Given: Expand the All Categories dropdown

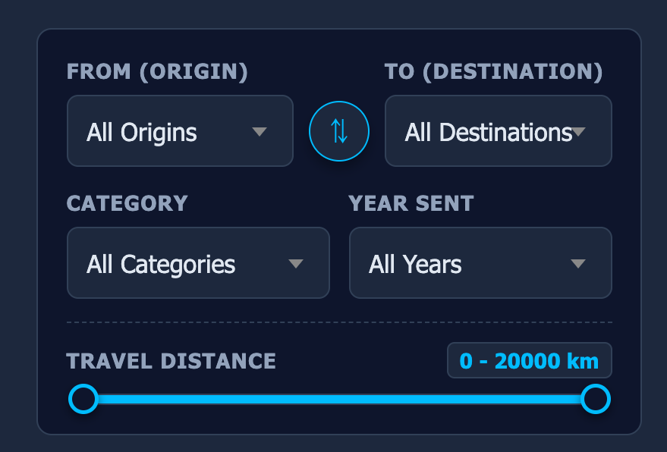Looking at the screenshot, I should tap(197, 263).
